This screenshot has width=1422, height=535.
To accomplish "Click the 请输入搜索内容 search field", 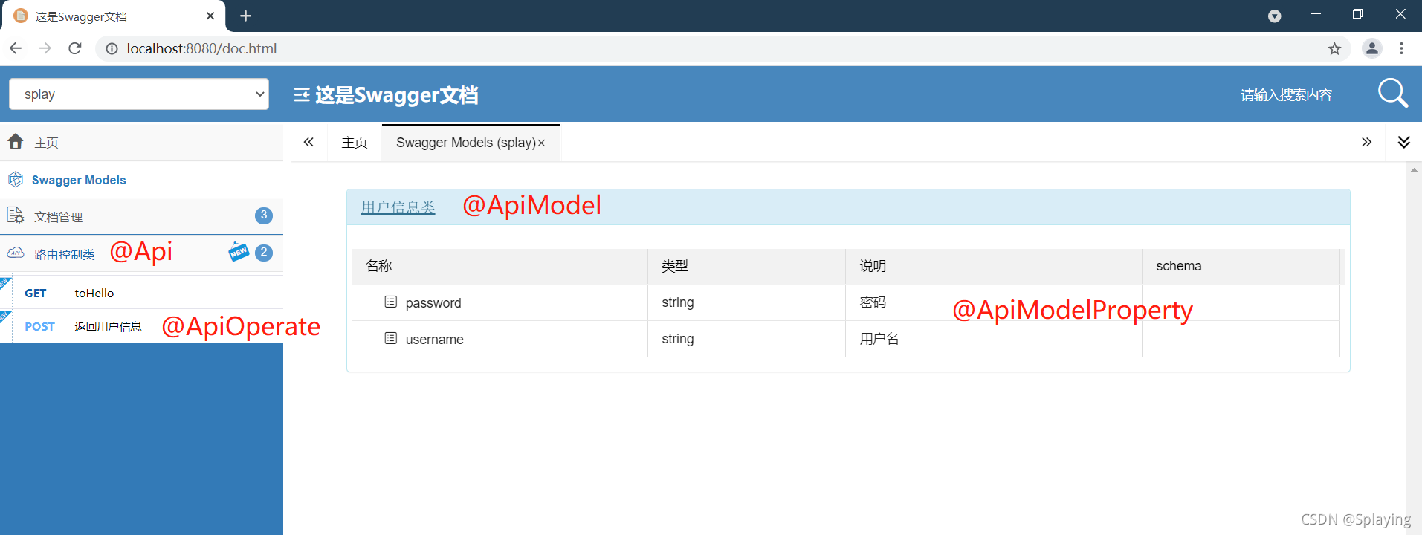I will coord(1286,95).
